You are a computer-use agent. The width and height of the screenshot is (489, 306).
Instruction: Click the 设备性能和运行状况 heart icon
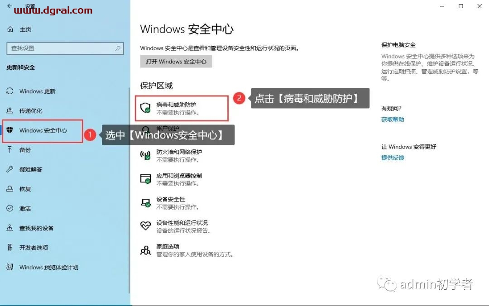(145, 226)
